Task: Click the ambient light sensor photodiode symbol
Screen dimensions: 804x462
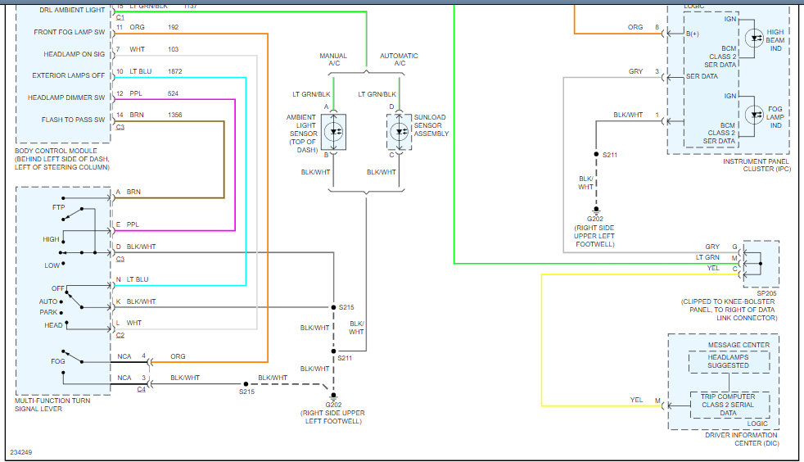Action: tap(334, 133)
